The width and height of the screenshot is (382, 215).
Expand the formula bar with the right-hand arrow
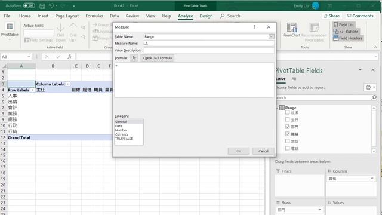pos(375,57)
